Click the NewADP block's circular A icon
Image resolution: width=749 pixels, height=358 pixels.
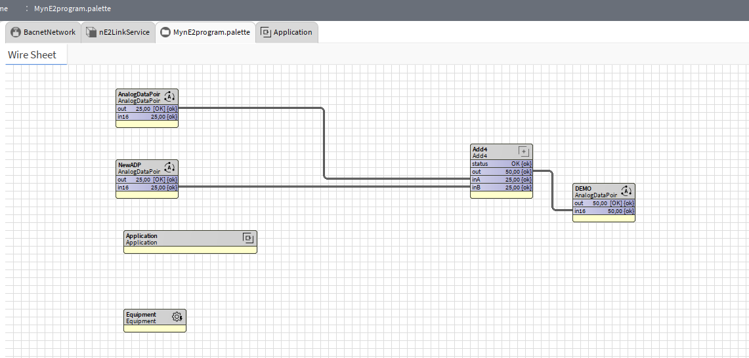pos(169,167)
